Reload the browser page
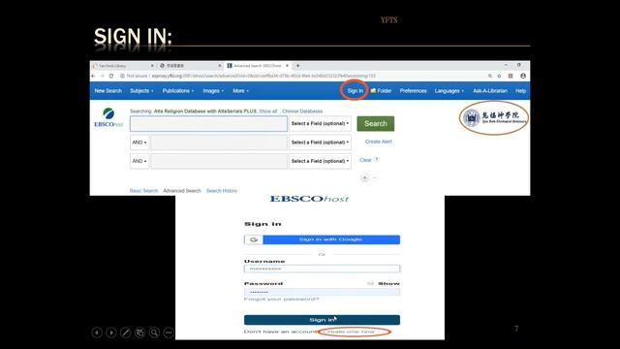The width and height of the screenshot is (620, 349). (x=111, y=76)
